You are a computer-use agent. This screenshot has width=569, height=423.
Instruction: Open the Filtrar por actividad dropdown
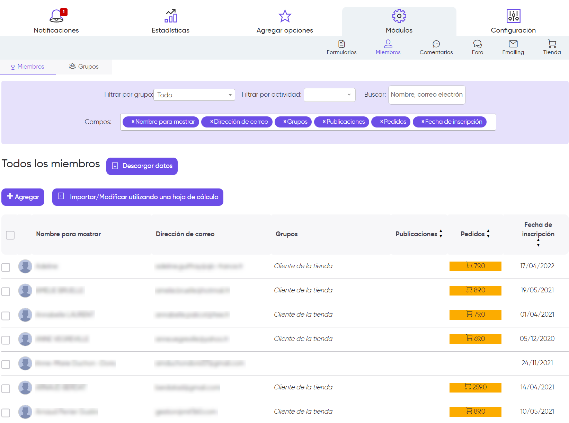[x=330, y=95]
